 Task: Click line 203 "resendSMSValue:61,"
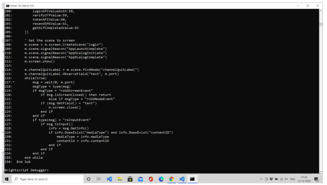pos(51,23)
